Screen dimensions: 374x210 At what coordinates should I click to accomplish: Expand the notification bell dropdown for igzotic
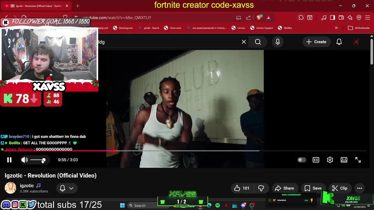tap(67, 188)
